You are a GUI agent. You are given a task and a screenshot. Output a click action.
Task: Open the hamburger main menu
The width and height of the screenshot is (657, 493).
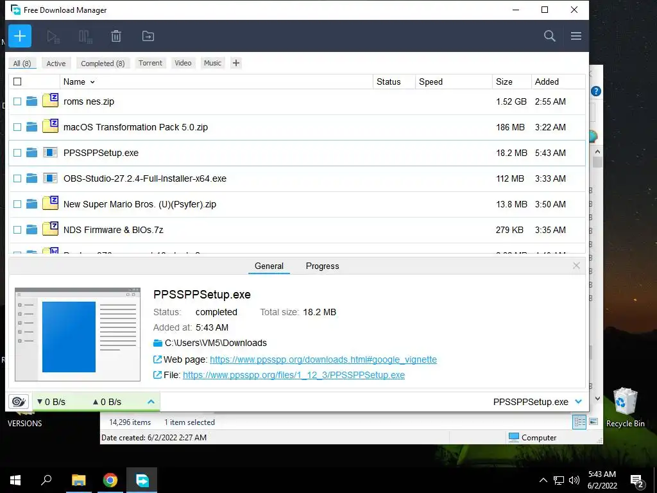tap(576, 36)
